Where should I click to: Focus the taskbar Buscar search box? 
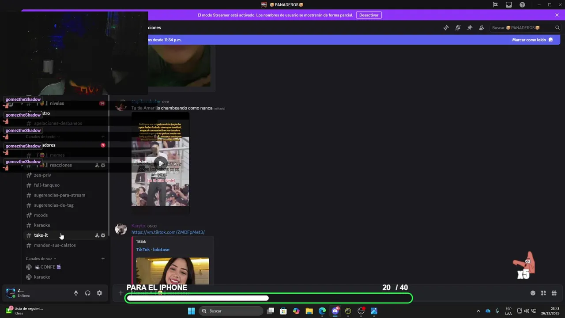coord(232,311)
